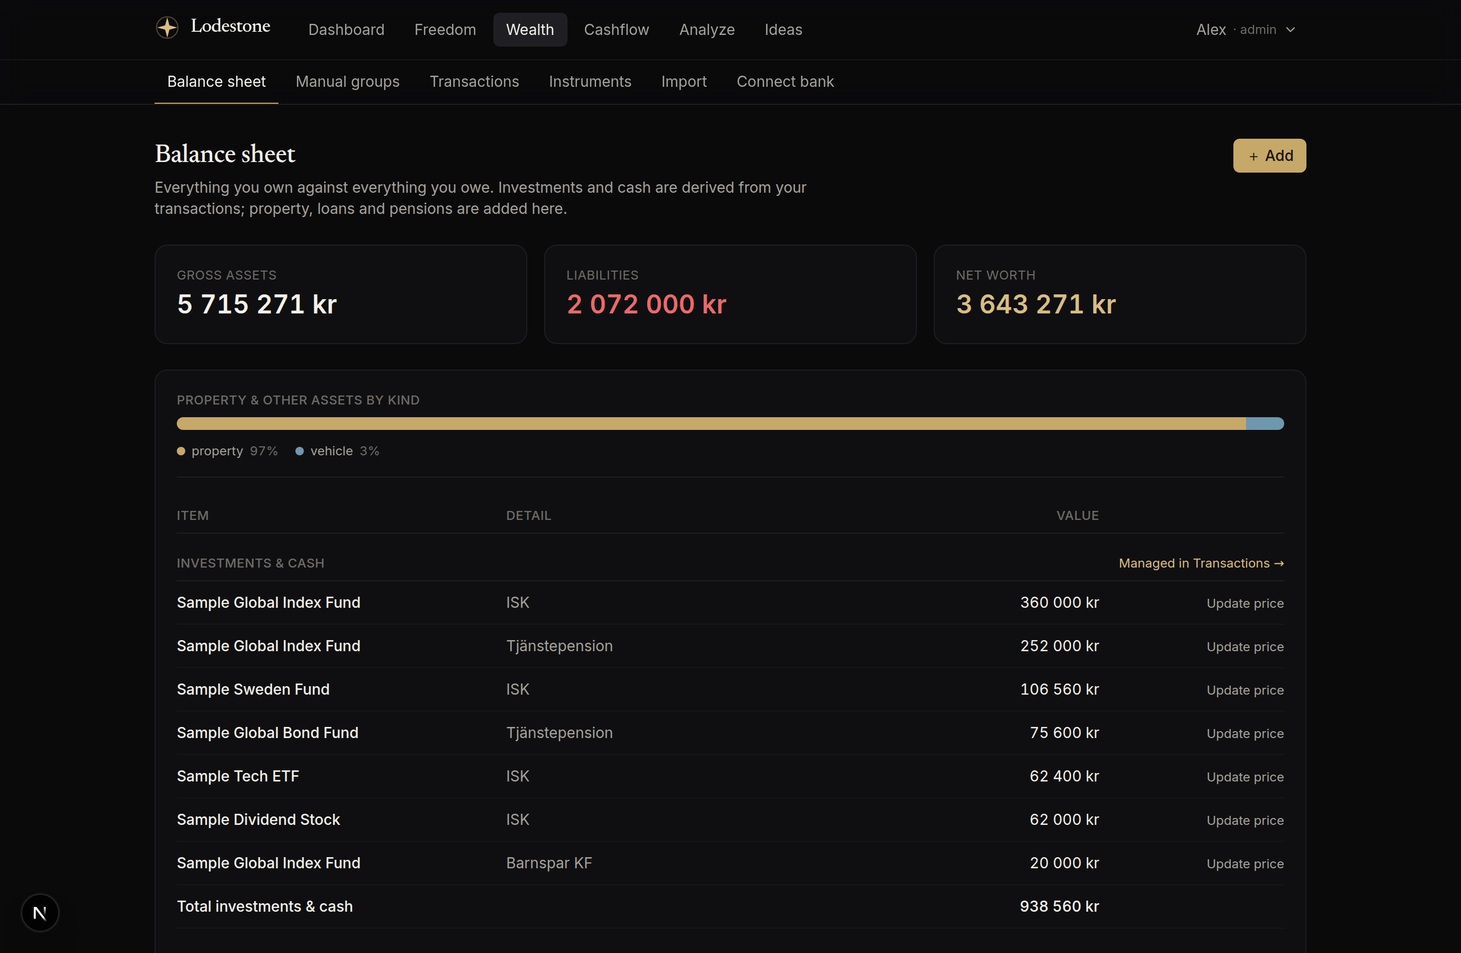Click the VALUE column header

point(1077,516)
